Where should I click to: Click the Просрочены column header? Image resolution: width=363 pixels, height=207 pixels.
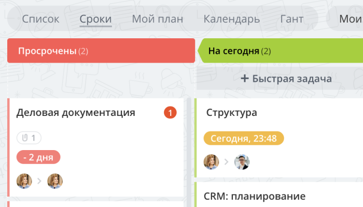click(x=101, y=51)
